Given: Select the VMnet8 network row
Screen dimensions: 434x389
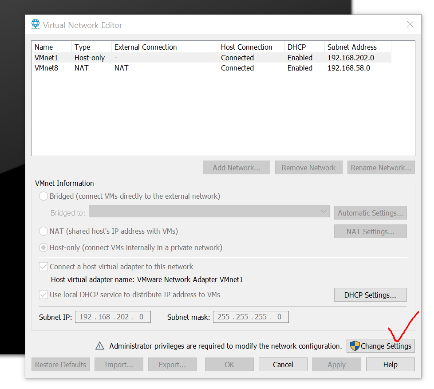Looking at the screenshot, I should click(x=212, y=68).
